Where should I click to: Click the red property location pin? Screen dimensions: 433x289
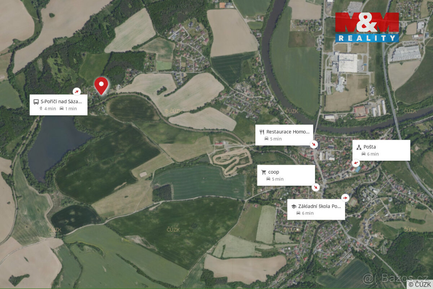(x=101, y=86)
